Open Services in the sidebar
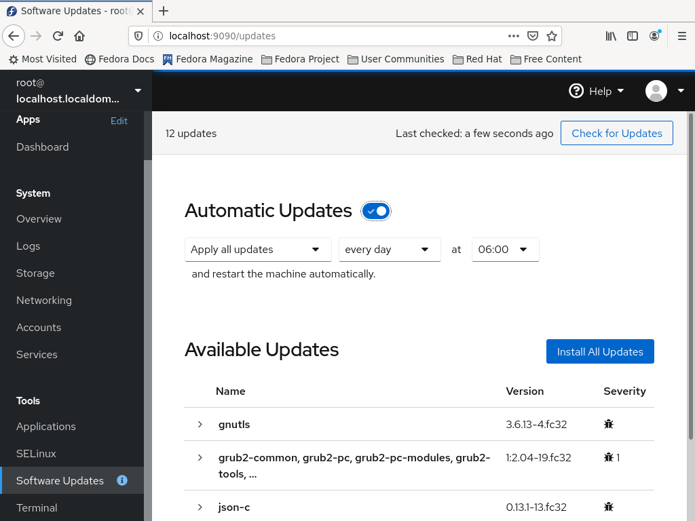Screen dimensions: 695x521 pos(37,354)
